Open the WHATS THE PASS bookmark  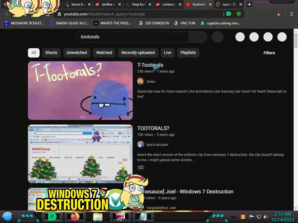113,23
